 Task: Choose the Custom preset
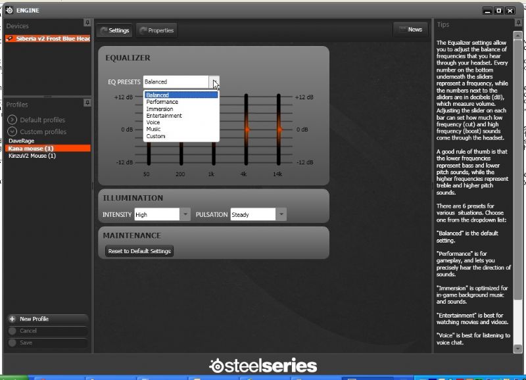(x=181, y=136)
